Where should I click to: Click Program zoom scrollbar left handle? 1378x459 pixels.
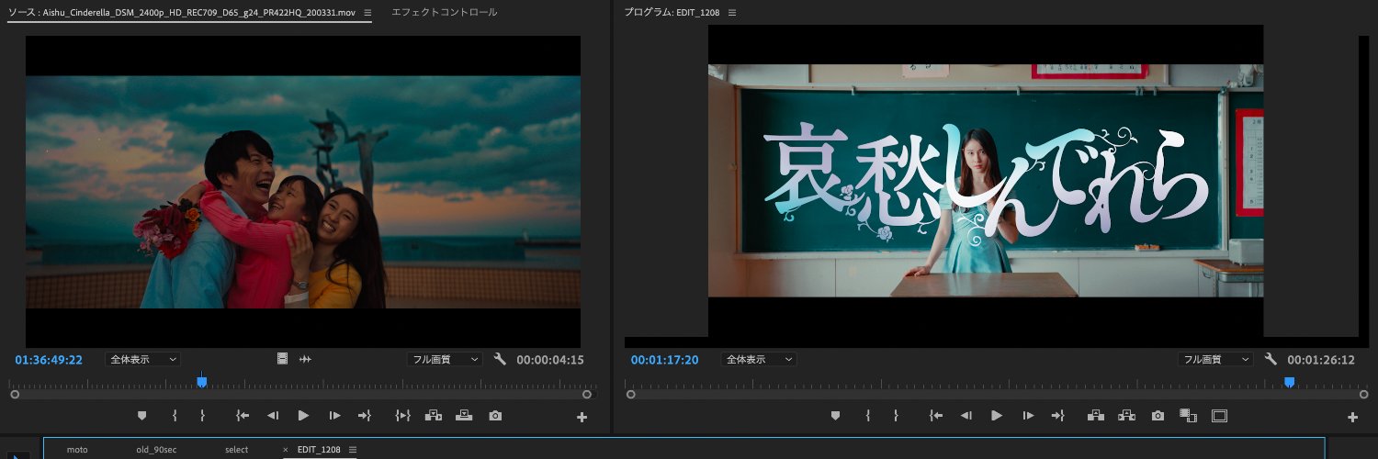pyautogui.click(x=630, y=394)
